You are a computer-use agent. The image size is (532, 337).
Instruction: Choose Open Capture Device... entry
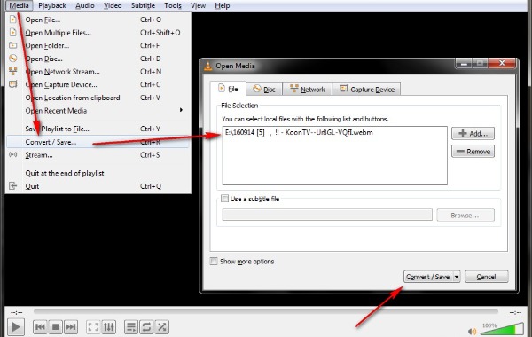(98, 84)
